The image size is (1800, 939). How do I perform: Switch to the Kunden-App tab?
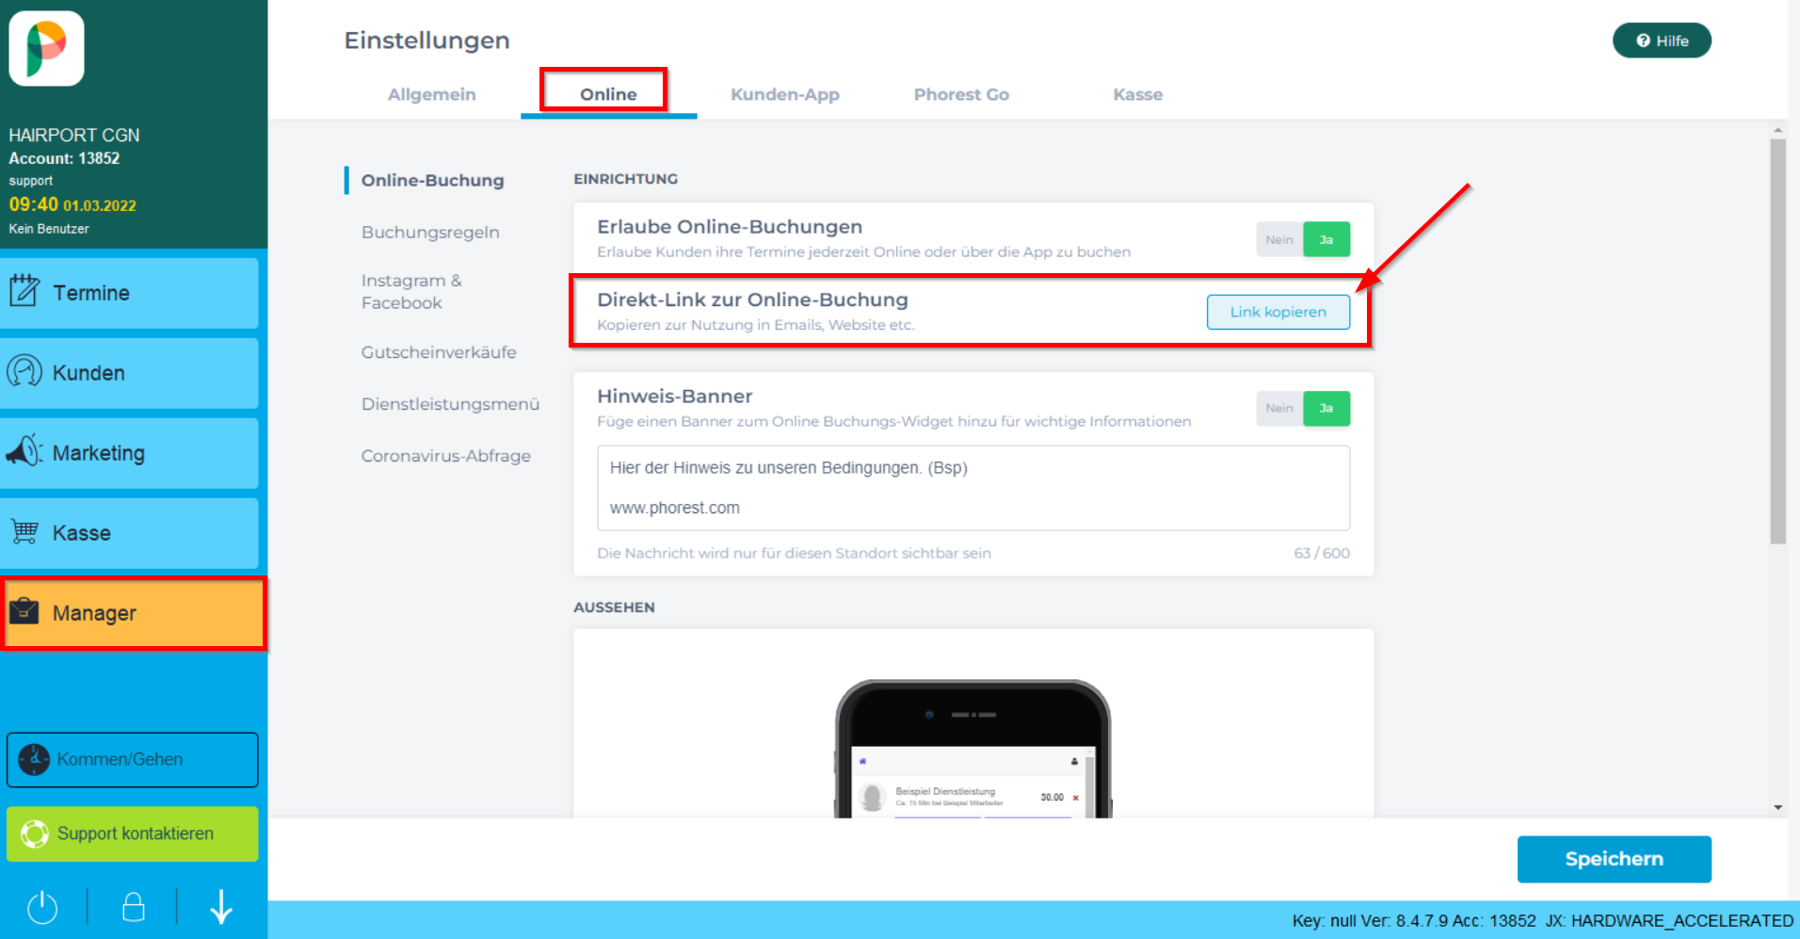click(x=784, y=94)
